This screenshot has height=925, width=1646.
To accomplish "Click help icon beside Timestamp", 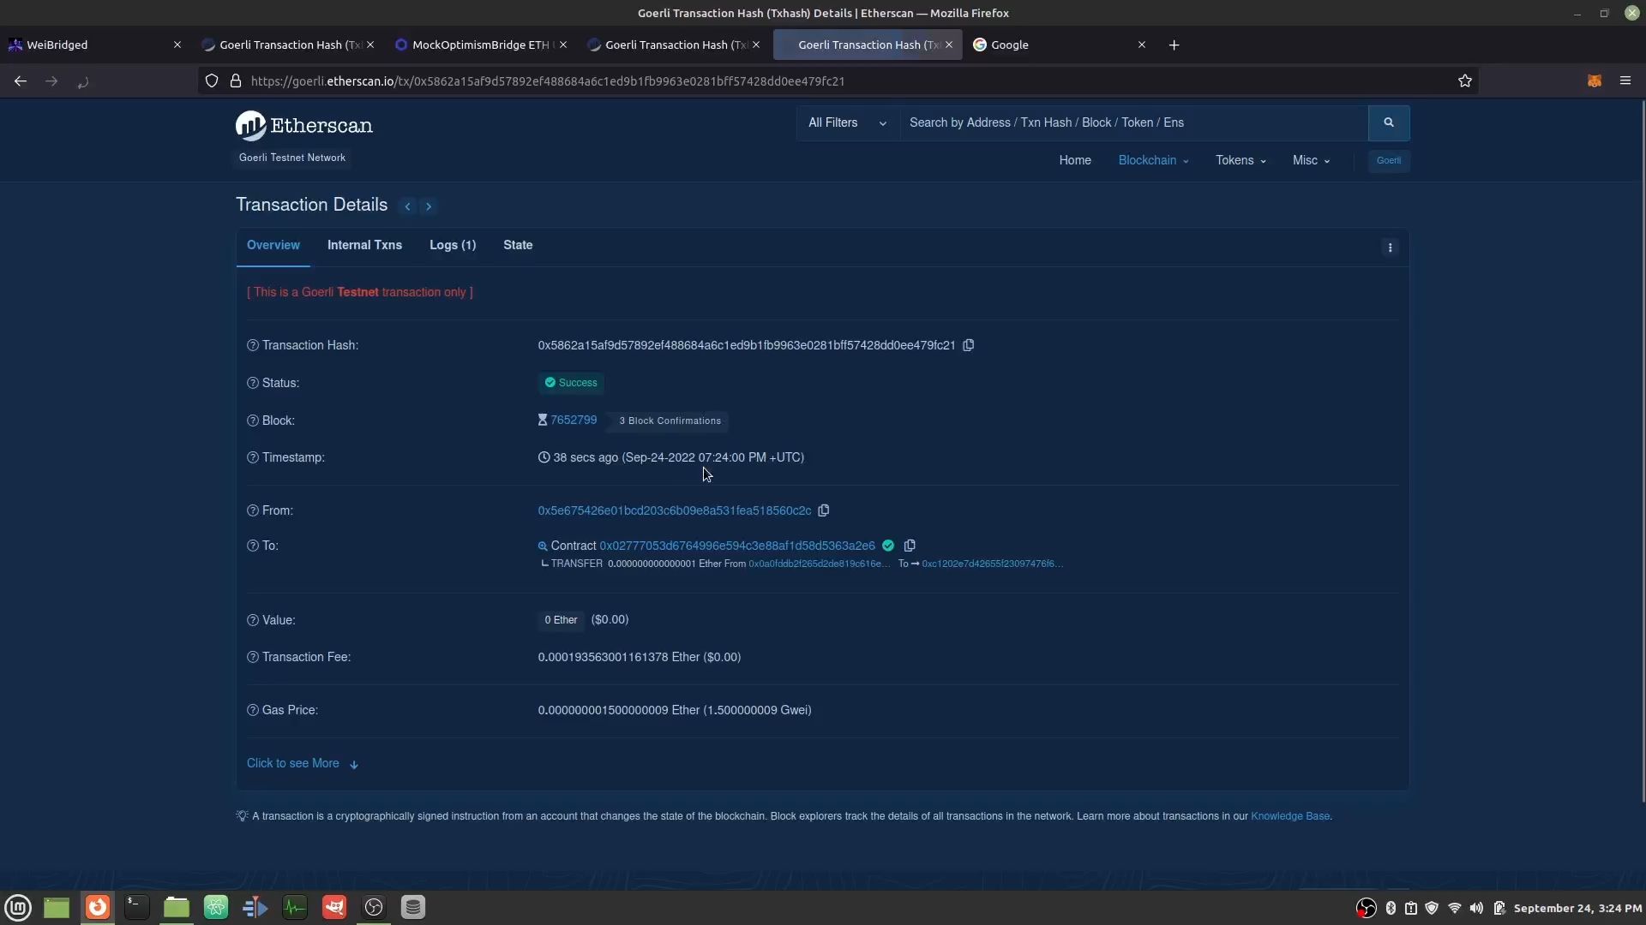I will point(253,457).
